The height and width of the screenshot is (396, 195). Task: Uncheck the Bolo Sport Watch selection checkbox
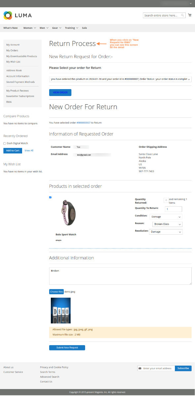coord(50,197)
